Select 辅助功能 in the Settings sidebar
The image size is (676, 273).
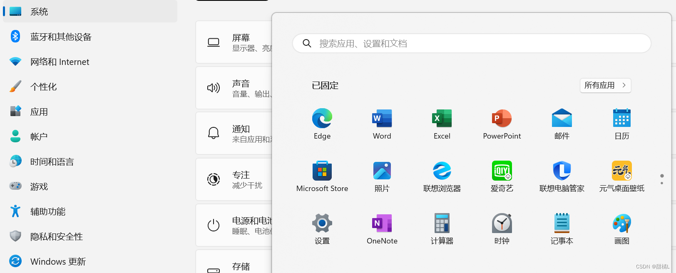(x=90, y=211)
